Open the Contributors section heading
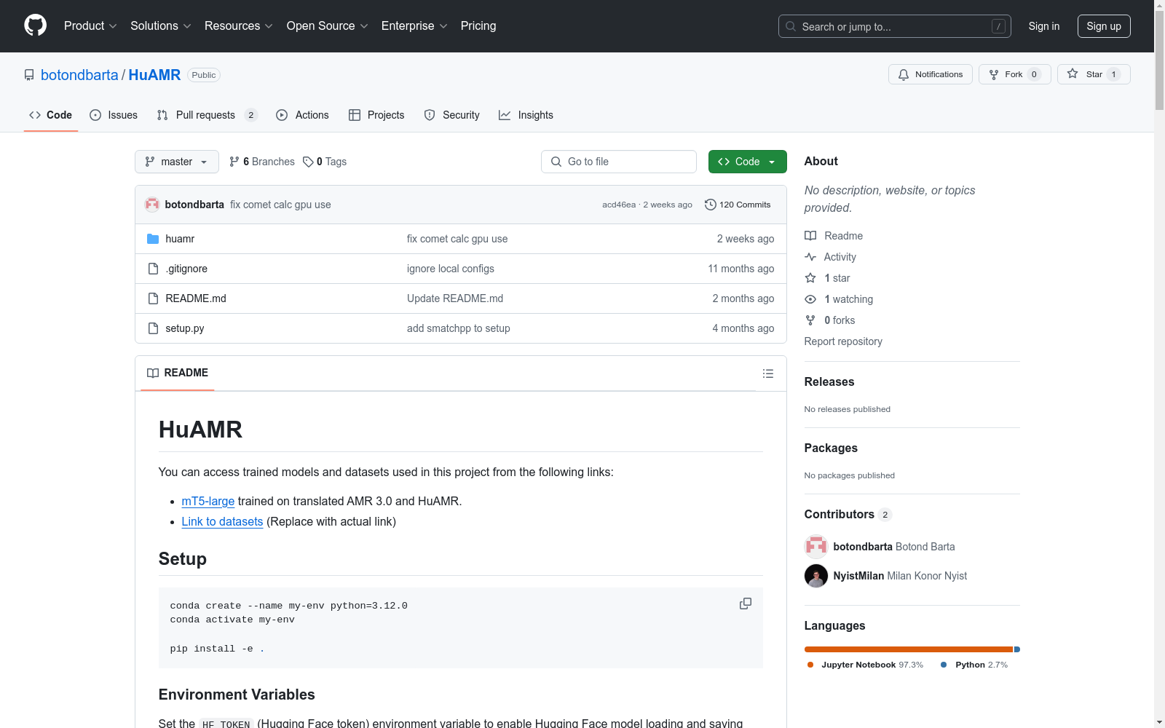The height and width of the screenshot is (728, 1165). 840,514
